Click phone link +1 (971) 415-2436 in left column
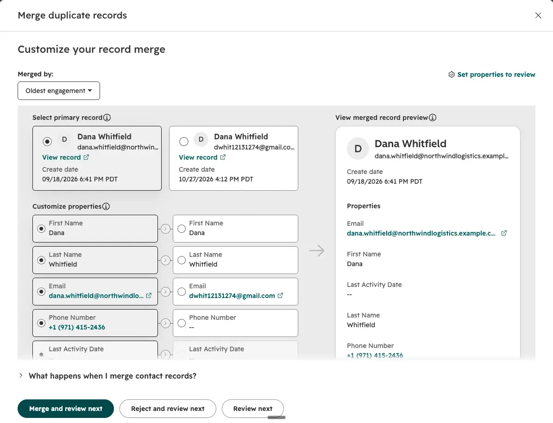The image size is (553, 423). coord(77,327)
